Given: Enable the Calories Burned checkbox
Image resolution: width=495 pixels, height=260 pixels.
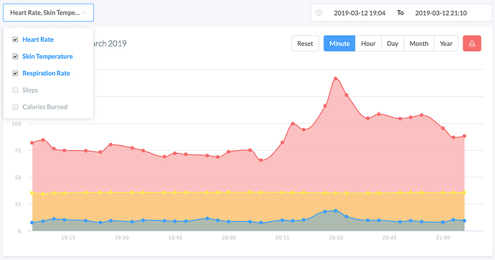Looking at the screenshot, I should point(15,107).
